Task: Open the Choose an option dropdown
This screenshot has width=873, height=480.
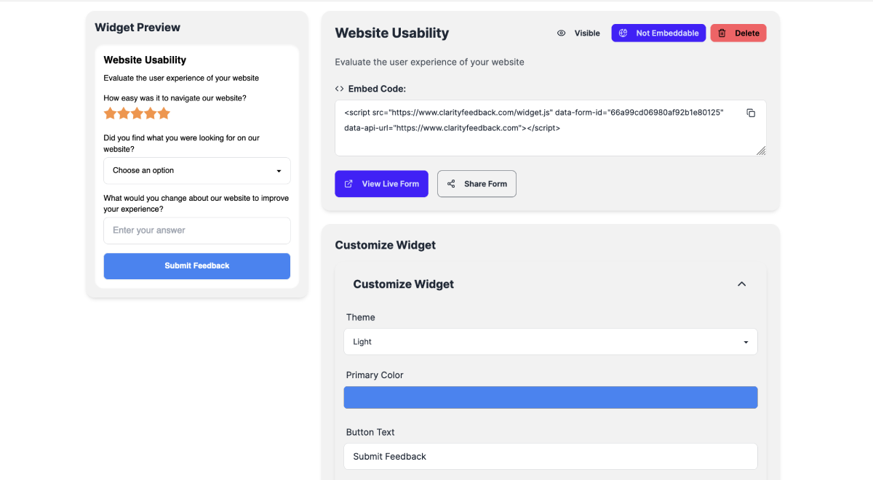Action: [197, 171]
